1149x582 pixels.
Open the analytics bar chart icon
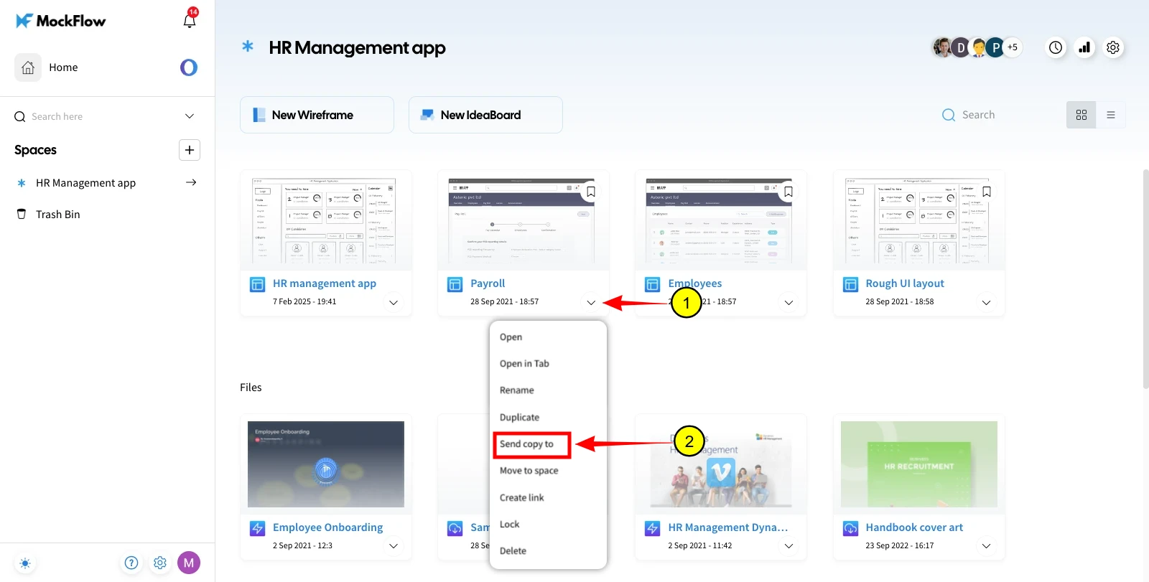pos(1084,47)
